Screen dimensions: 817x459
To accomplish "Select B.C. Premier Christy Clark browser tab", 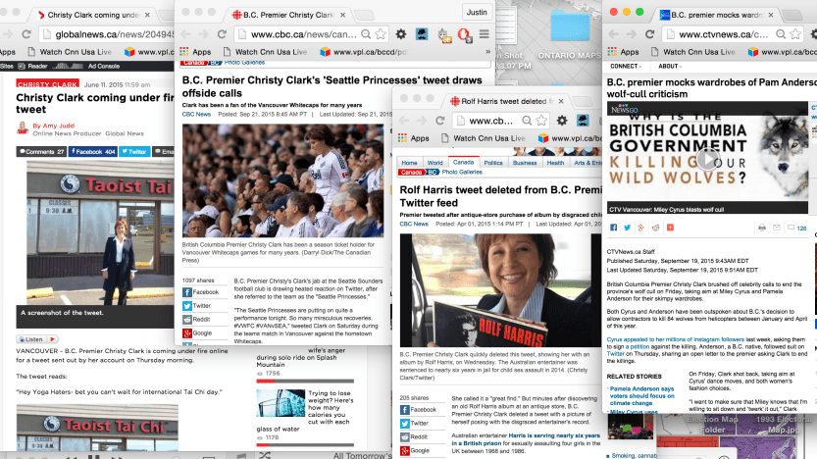I will click(x=289, y=15).
